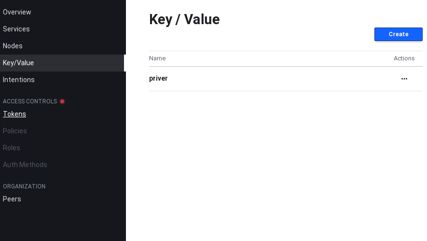Screen dimensions: 427x241
Task: Go to the Overview page
Action: coord(17,12)
